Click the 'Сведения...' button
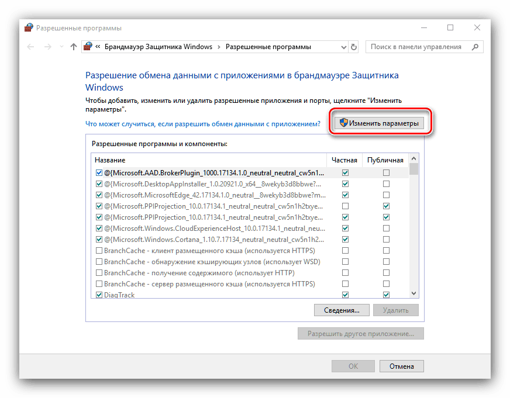510x398 pixels. (342, 310)
